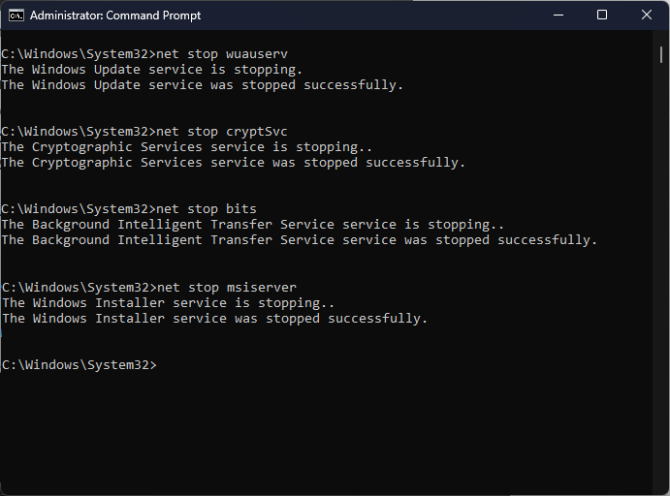Click 'Cryptographic Services service was stopped successfully' line

pos(233,163)
